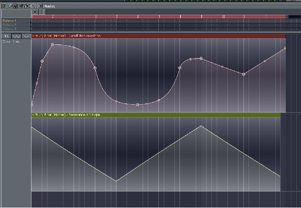301x208 pixels.
Task: Select Pattern 3 in the pattern list
Action: coord(9,29)
